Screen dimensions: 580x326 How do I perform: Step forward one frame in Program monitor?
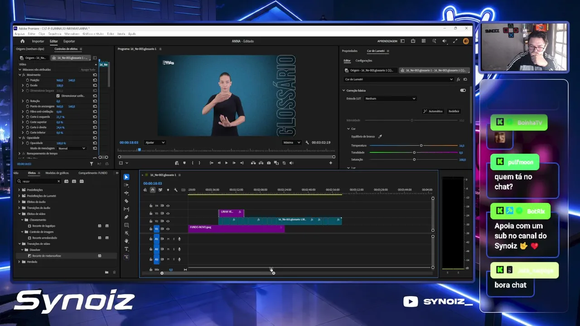(x=234, y=163)
